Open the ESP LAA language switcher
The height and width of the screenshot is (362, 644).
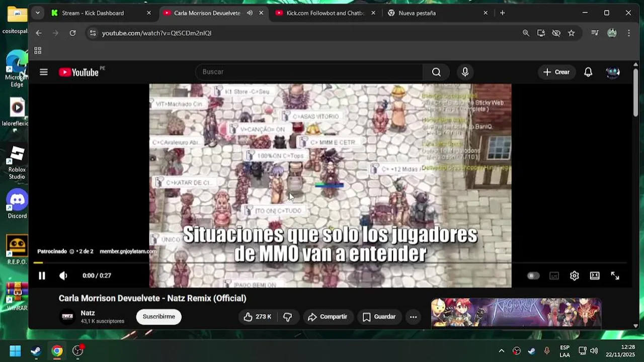pos(565,351)
